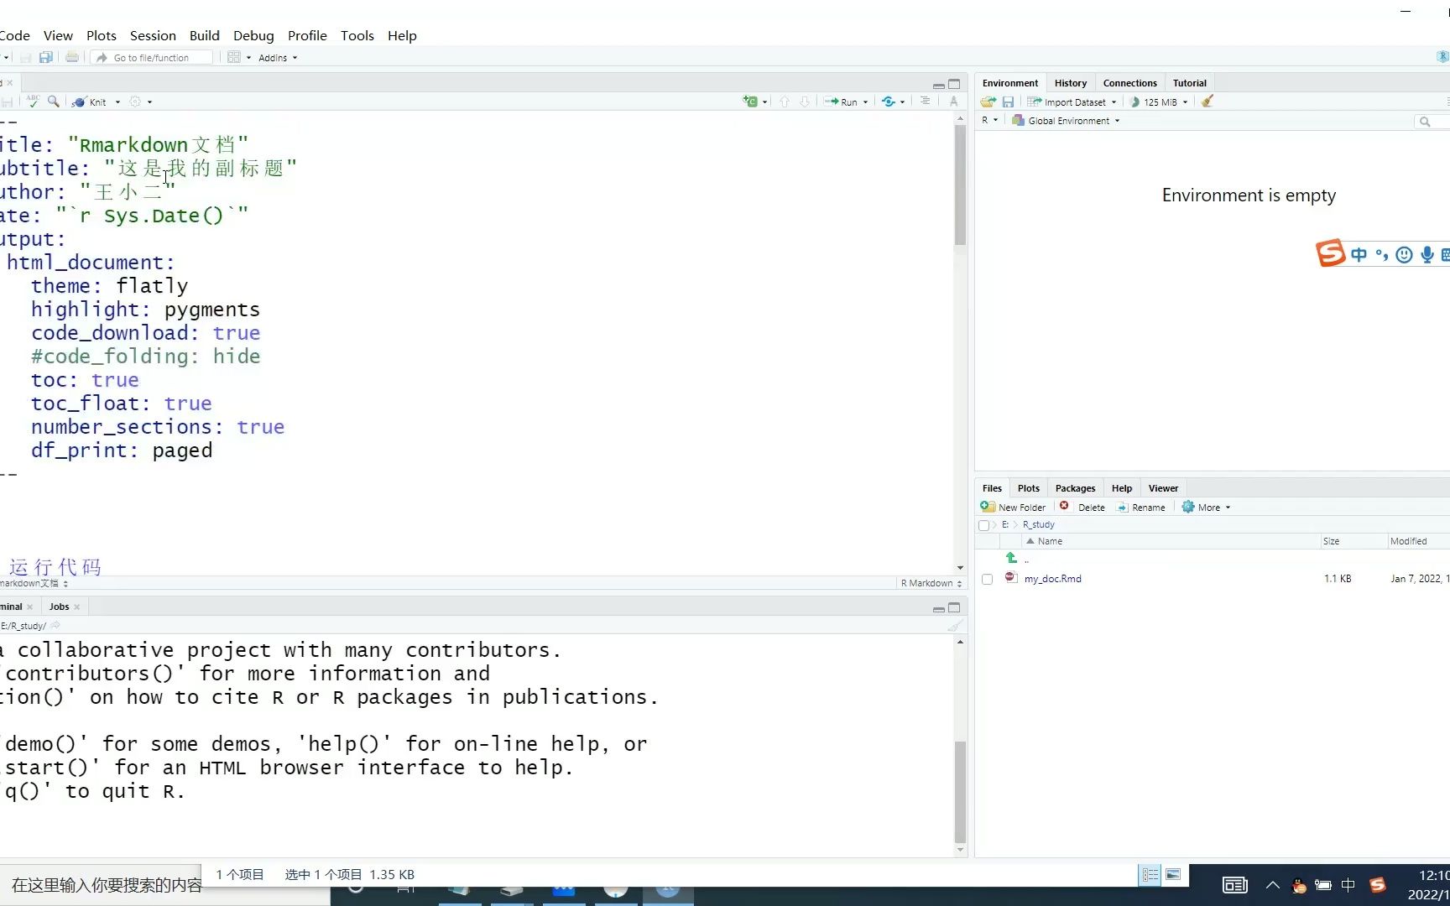The height and width of the screenshot is (906, 1450).
Task: Switch to the Viewer tab
Action: tap(1163, 488)
